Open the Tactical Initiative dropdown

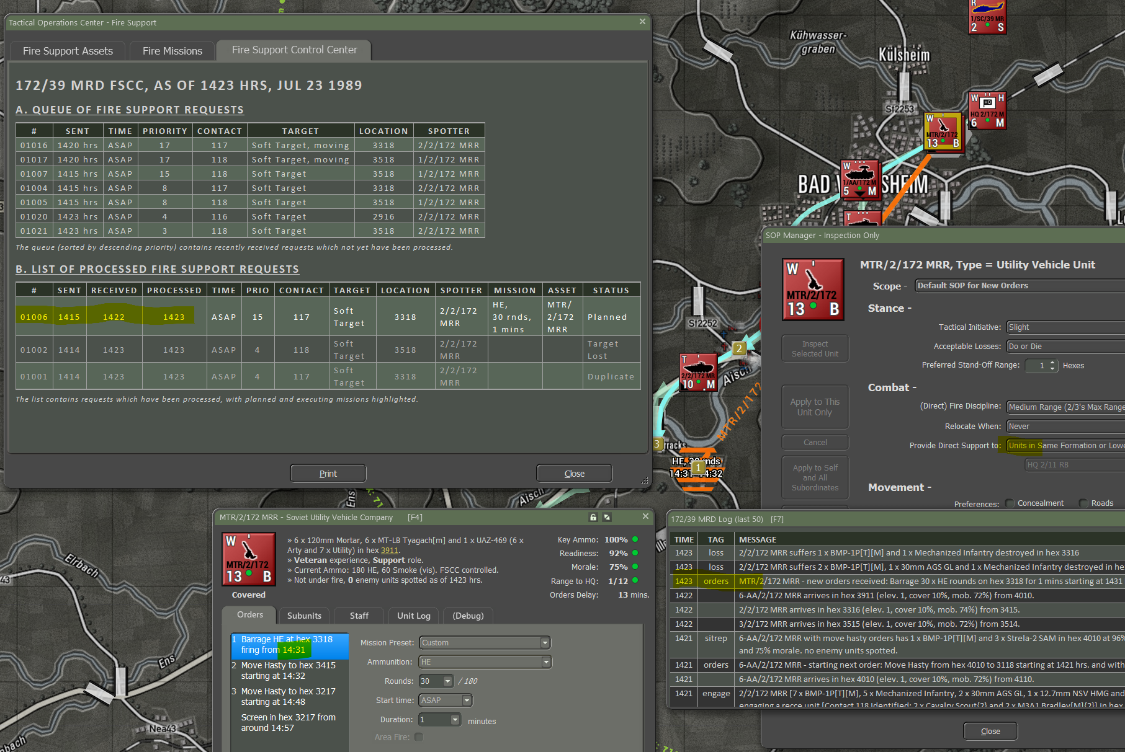point(1065,327)
